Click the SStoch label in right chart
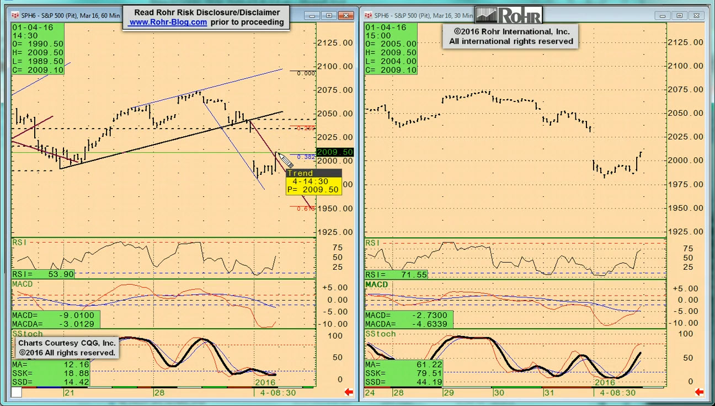The width and height of the screenshot is (715, 406). coord(380,334)
